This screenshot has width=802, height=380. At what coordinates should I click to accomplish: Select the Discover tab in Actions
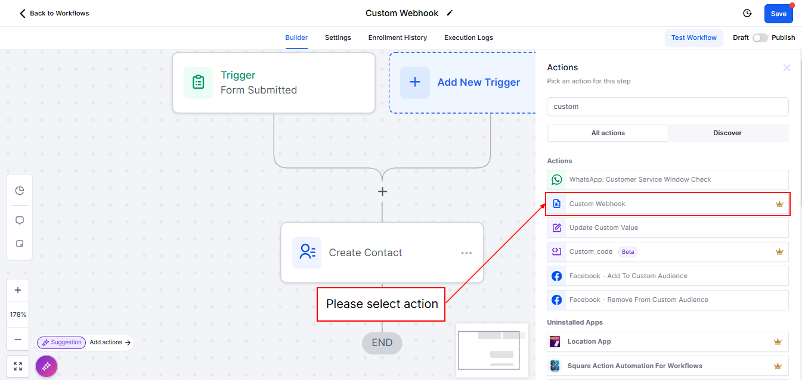tap(727, 133)
